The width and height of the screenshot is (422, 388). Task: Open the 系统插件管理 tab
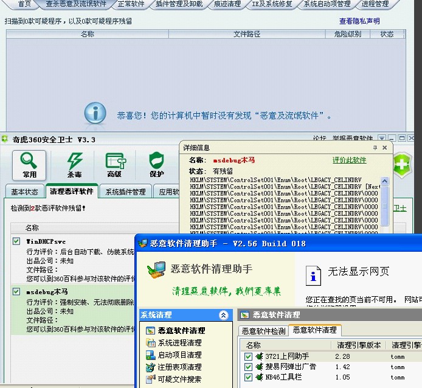pos(125,192)
